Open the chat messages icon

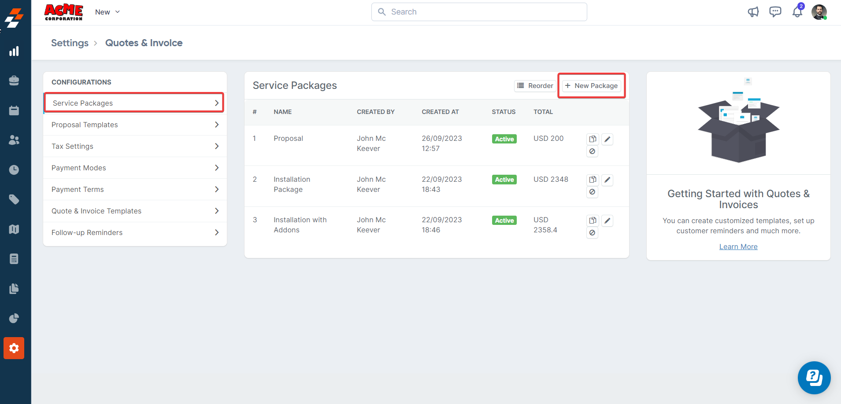pyautogui.click(x=775, y=12)
